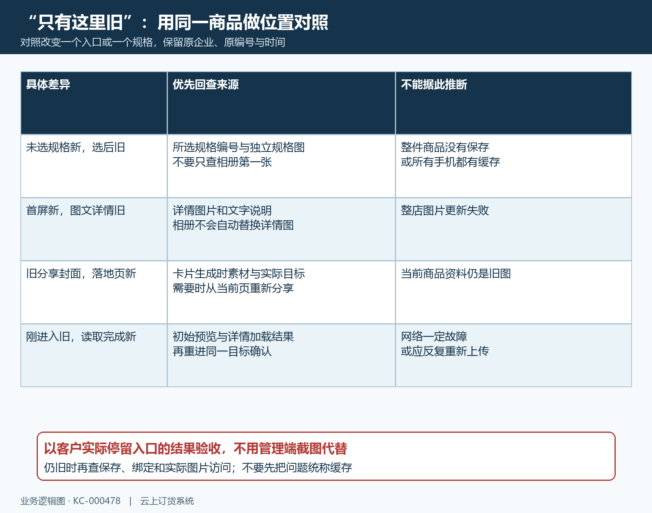
Task: Click the cell 未选规格新，选后旧
Action: coord(94,166)
